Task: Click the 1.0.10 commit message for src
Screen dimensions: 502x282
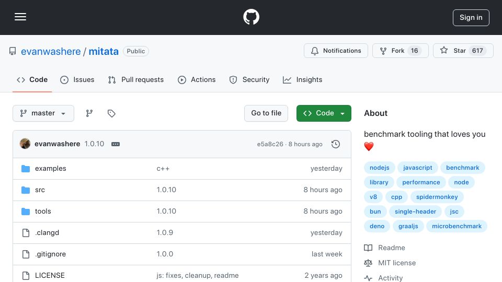Action: pyautogui.click(x=166, y=190)
